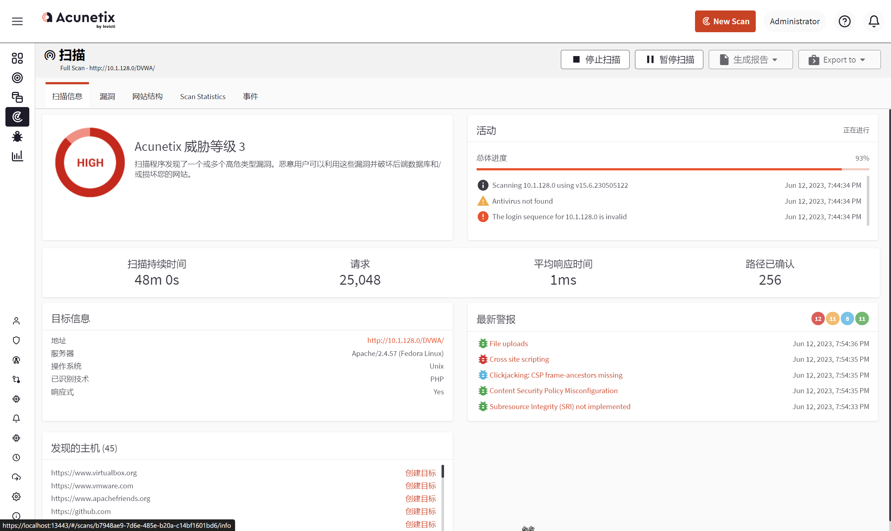Switch to the Scan Statistics tab
891x531 pixels.
[202, 96]
